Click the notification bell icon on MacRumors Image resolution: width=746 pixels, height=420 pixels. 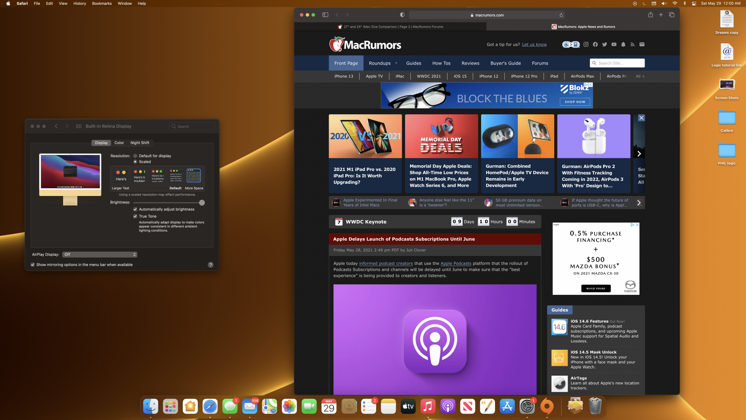point(623,44)
